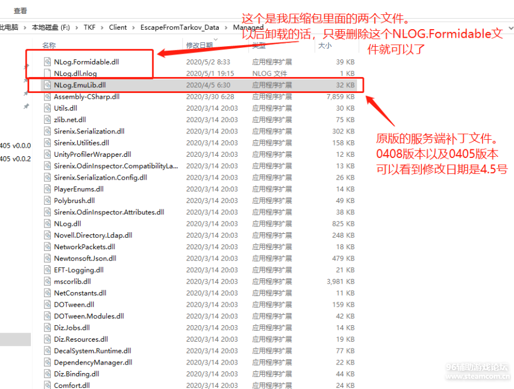This screenshot has height=389, width=514.
Task: Select the Sirenix.Serialization.dll file name
Action: (x=89, y=131)
